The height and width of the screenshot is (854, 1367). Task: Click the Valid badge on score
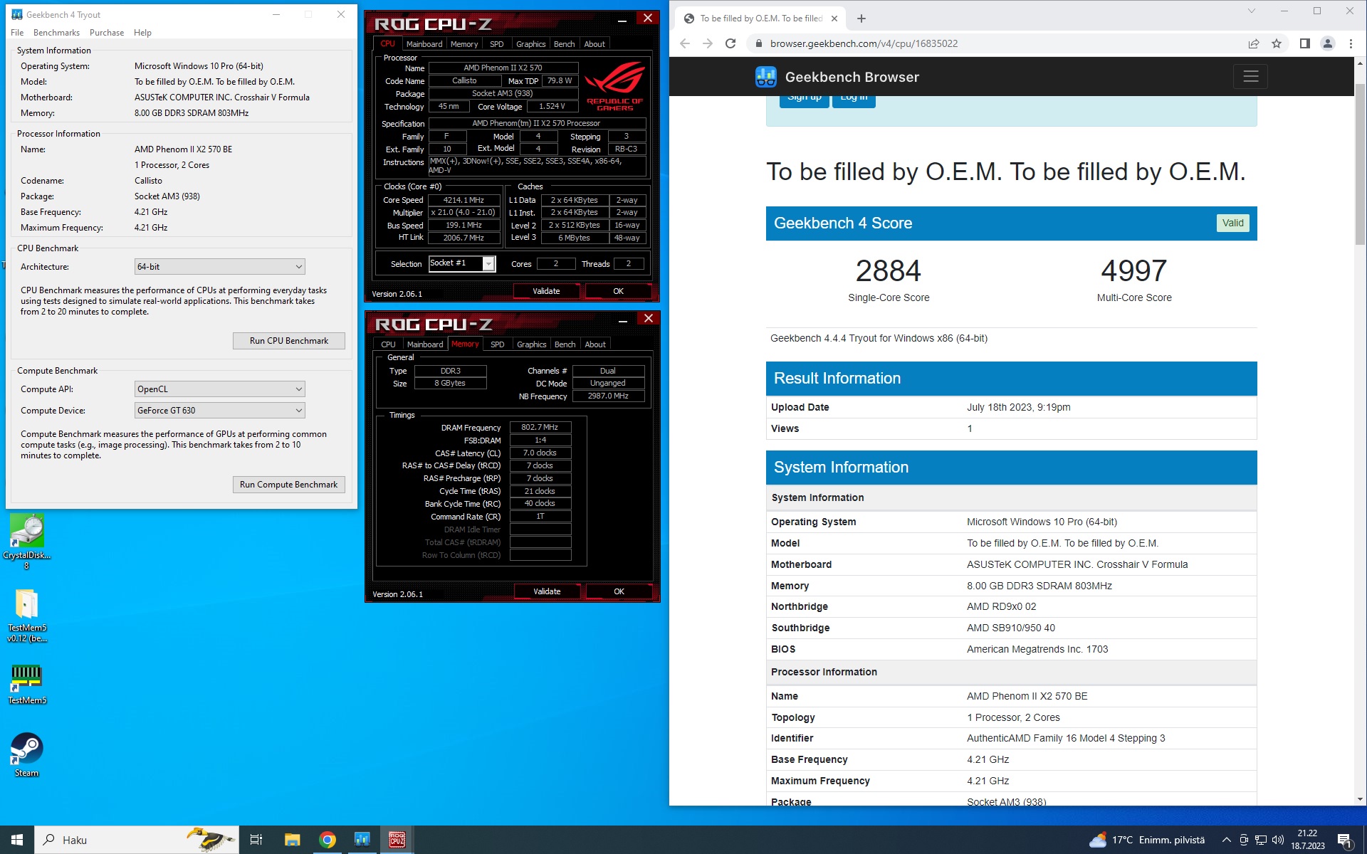[x=1232, y=223]
